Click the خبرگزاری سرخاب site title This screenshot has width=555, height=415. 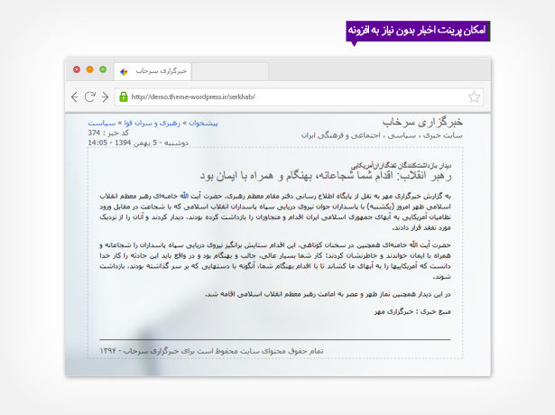tap(424, 121)
